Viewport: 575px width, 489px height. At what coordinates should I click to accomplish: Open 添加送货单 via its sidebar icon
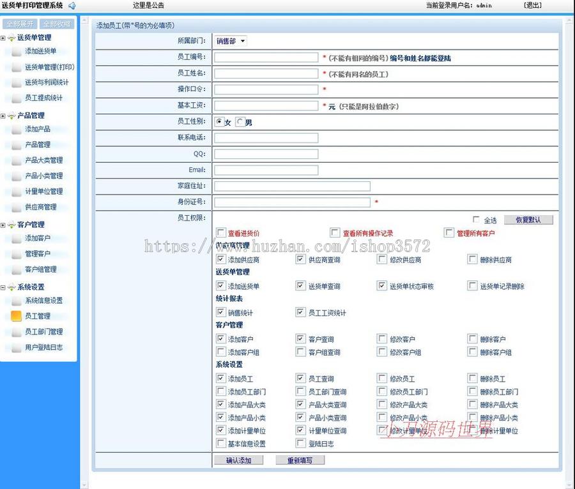pos(16,52)
